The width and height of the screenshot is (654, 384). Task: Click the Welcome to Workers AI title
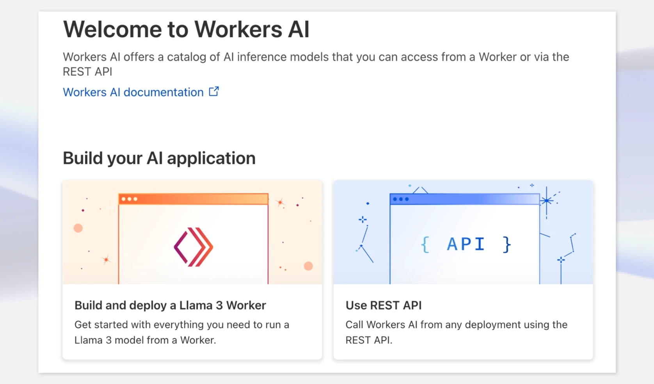tap(186, 29)
